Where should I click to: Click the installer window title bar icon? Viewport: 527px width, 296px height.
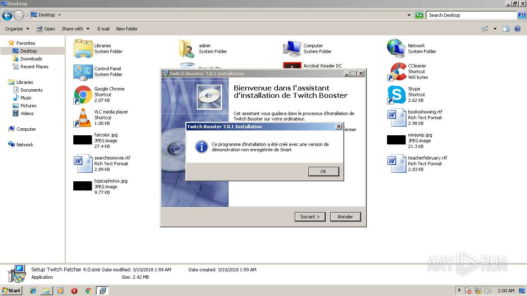pyautogui.click(x=165, y=74)
